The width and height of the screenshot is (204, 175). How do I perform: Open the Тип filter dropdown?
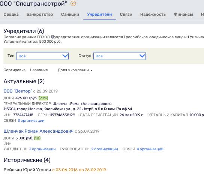point(42,56)
